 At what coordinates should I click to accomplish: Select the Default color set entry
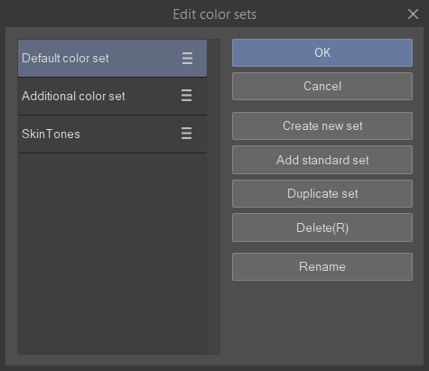point(112,58)
